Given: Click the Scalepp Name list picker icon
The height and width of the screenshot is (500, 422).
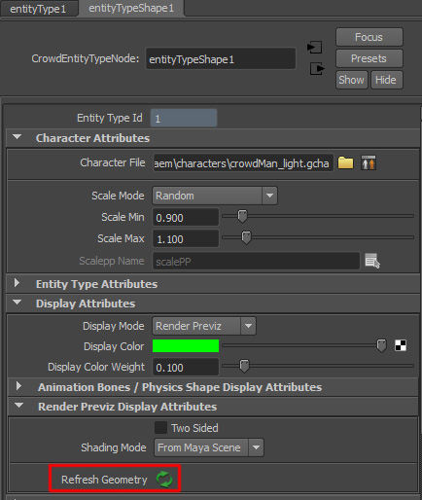Looking at the screenshot, I should 372,261.
